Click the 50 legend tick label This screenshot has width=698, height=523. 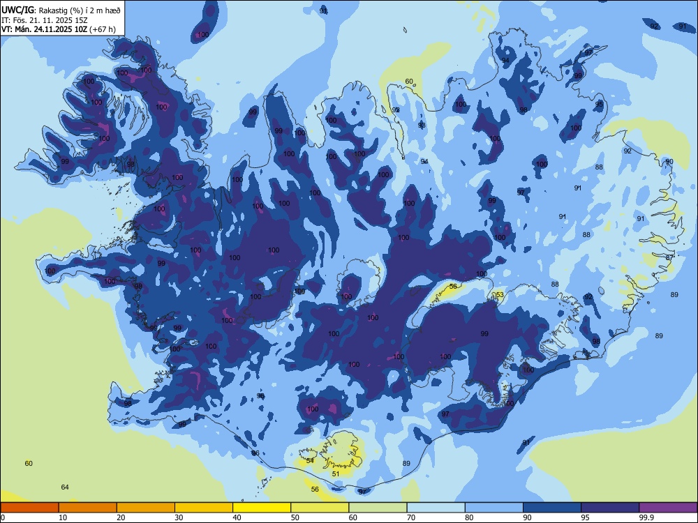pyautogui.click(x=295, y=517)
